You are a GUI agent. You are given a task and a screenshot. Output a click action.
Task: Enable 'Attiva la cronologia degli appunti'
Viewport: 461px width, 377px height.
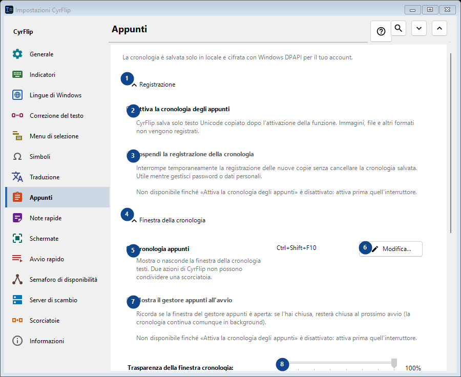pos(129,109)
